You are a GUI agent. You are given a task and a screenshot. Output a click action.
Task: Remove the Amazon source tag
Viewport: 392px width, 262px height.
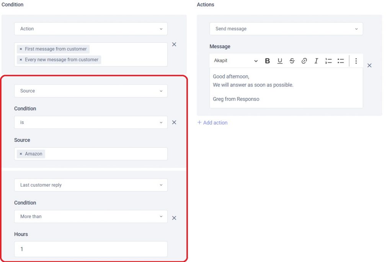click(x=21, y=154)
